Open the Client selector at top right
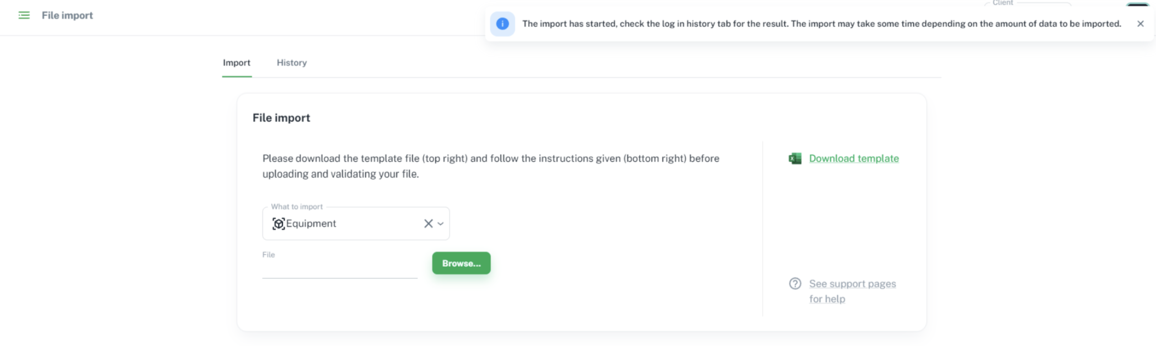The height and width of the screenshot is (346, 1156). pos(1027,3)
